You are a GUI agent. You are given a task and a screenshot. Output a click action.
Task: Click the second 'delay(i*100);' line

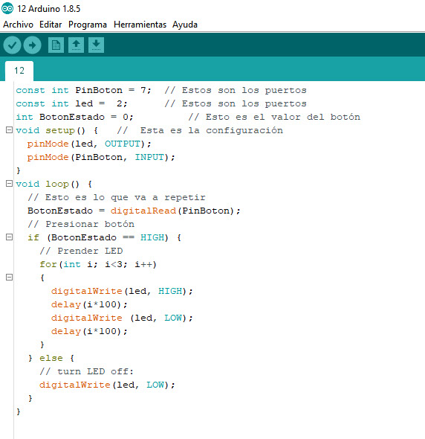coord(89,331)
